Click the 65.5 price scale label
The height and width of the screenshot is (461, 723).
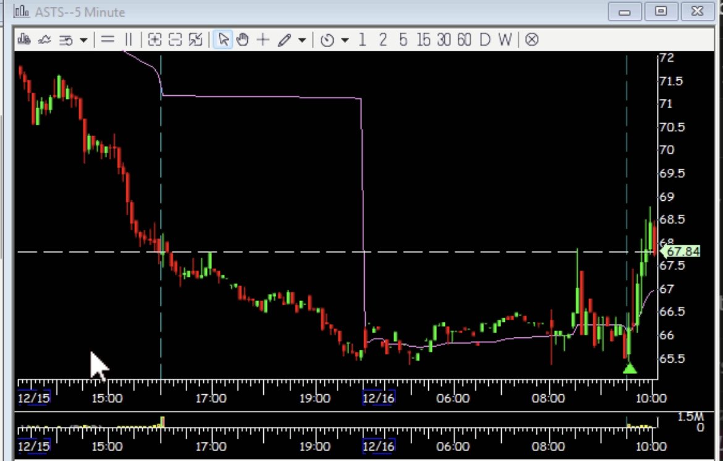pyautogui.click(x=672, y=358)
